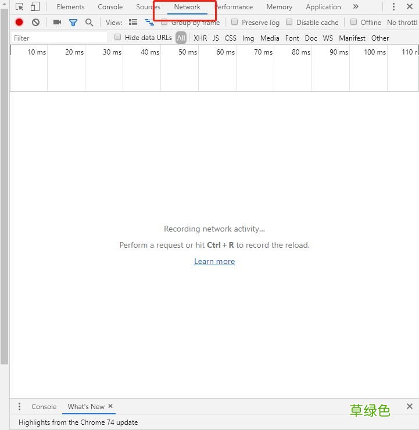Switch to the top Console tab

(110, 7)
